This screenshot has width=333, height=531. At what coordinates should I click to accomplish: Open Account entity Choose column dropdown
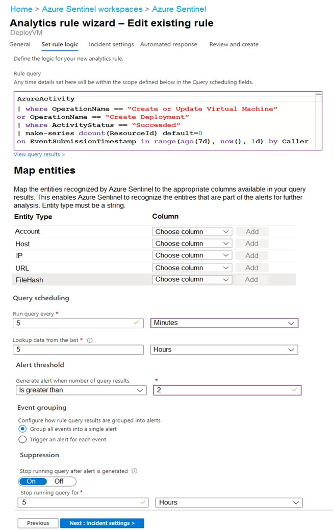coord(192,232)
